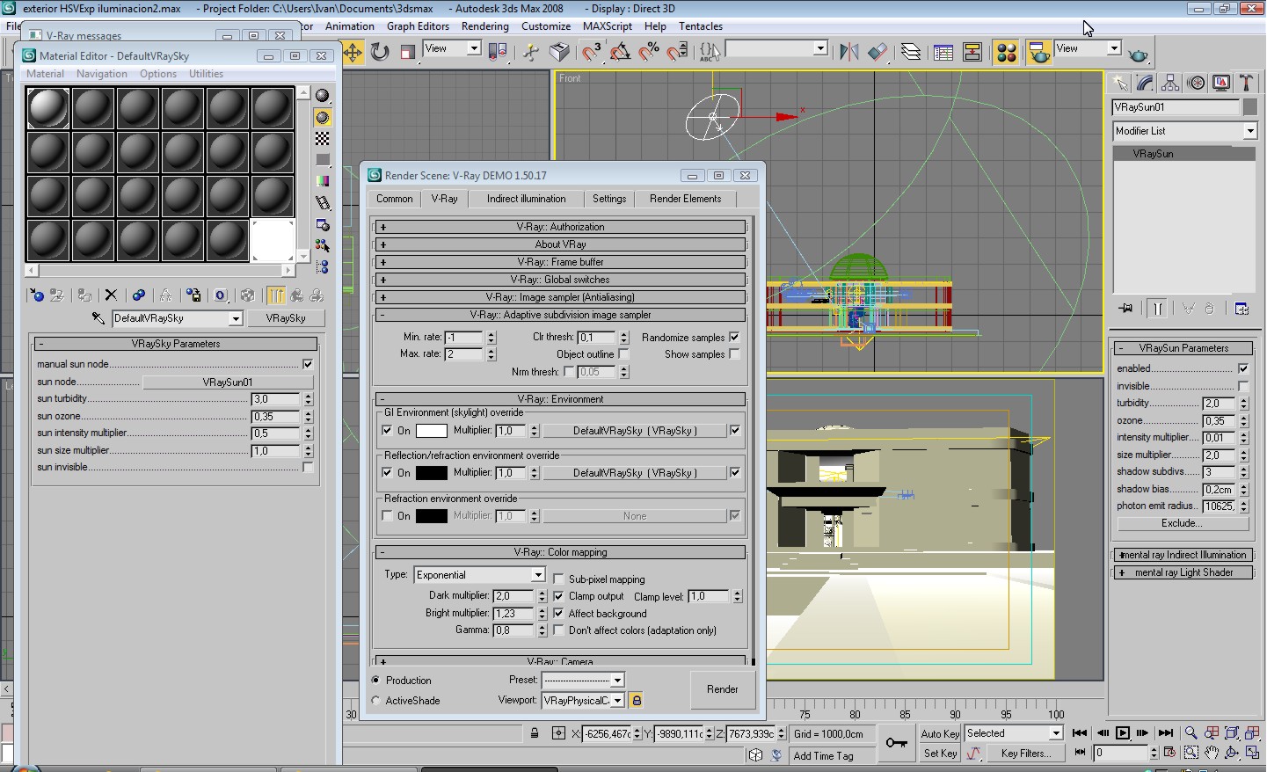
Task: Click the VRaySky material type button
Action: (286, 318)
